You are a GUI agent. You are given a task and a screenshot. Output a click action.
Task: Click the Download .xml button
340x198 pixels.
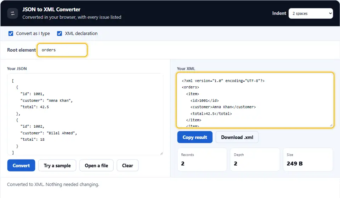click(237, 137)
